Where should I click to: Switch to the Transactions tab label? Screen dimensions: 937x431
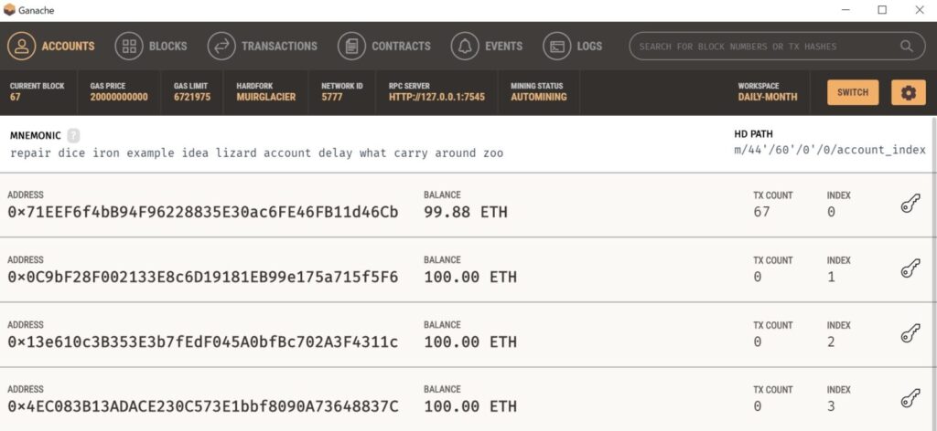coord(279,46)
